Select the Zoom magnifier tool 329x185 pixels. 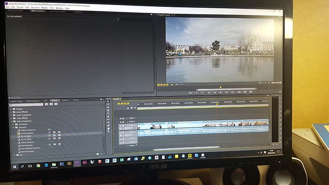pos(108,132)
